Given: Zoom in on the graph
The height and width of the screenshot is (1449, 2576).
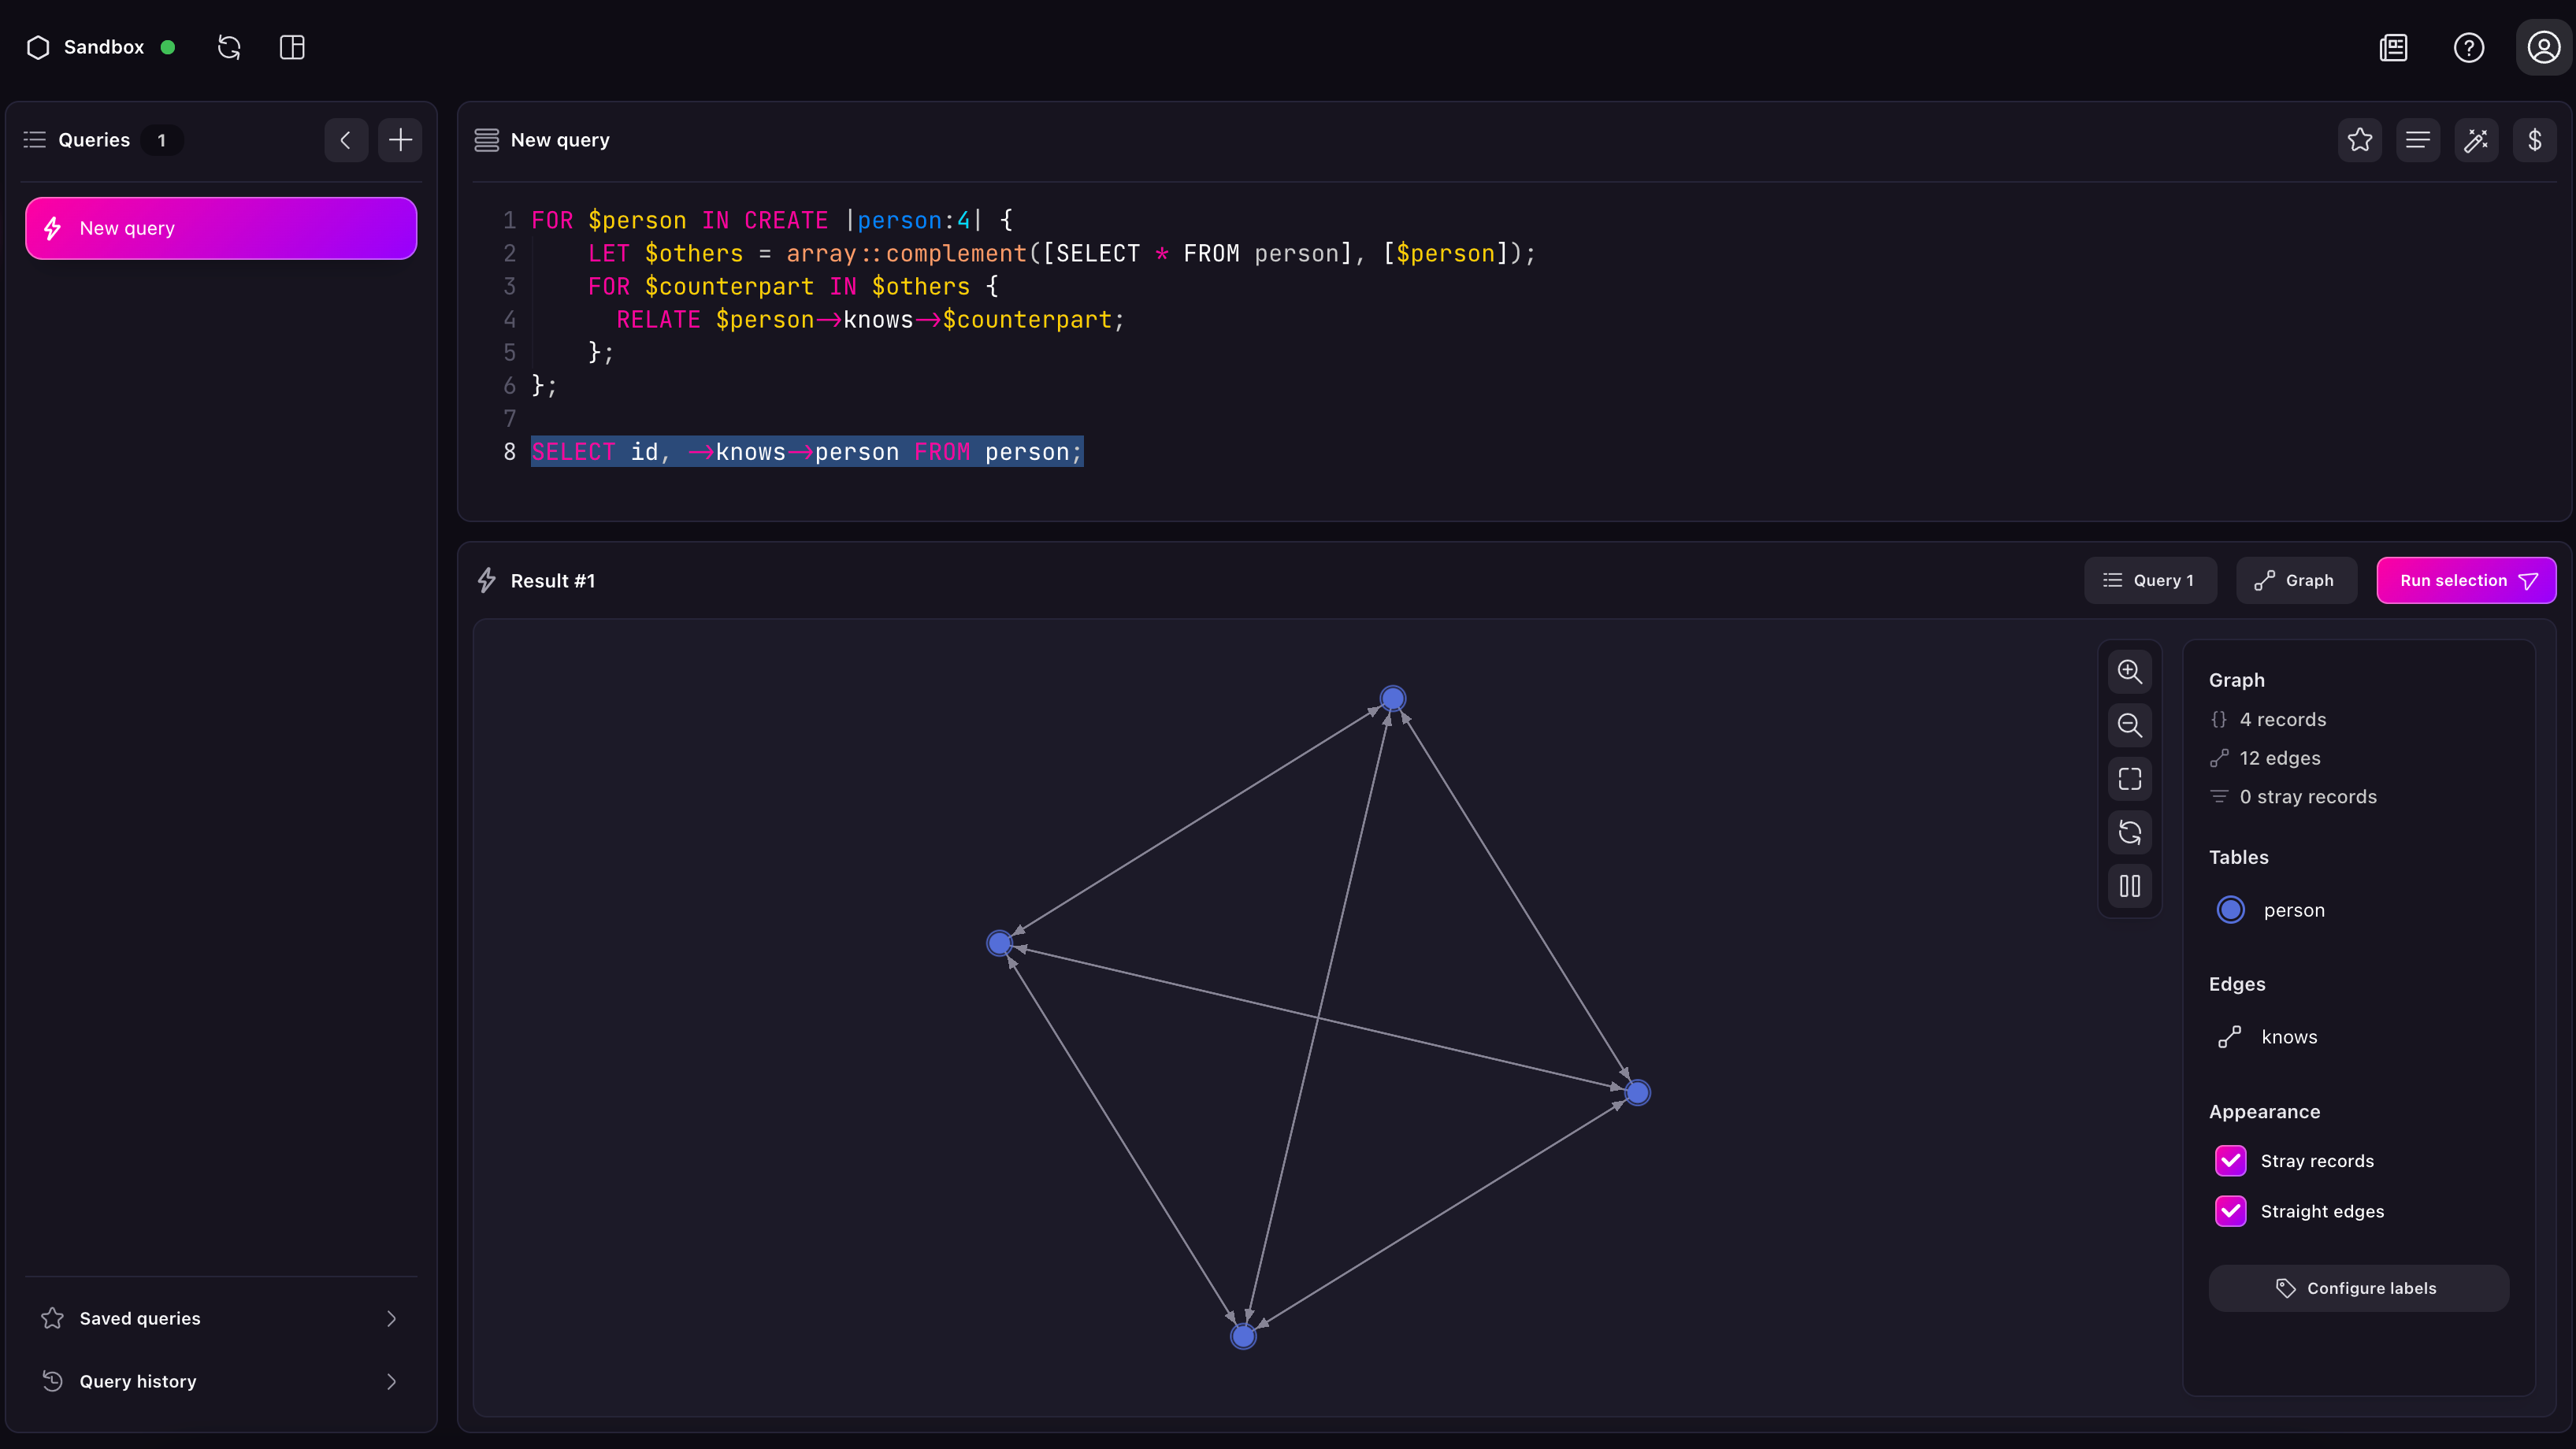Looking at the screenshot, I should (x=2129, y=671).
